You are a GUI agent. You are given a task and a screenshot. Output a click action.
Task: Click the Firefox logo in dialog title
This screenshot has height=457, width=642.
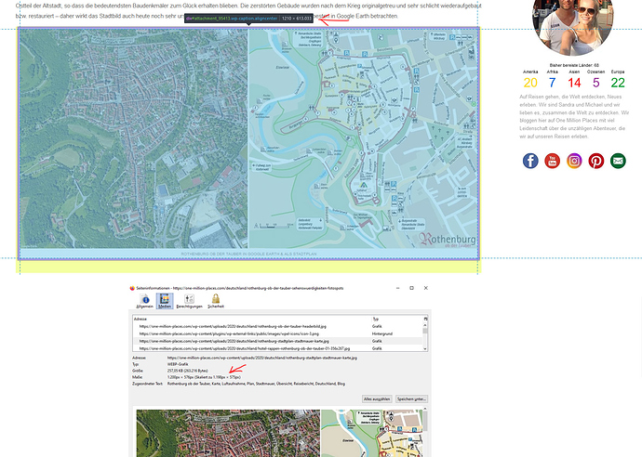pyautogui.click(x=132, y=288)
